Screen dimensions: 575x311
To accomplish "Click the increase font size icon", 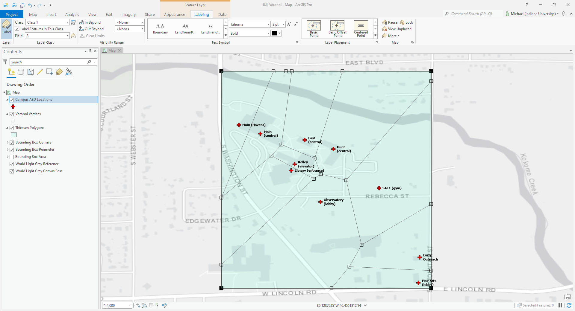I will click(x=289, y=24).
